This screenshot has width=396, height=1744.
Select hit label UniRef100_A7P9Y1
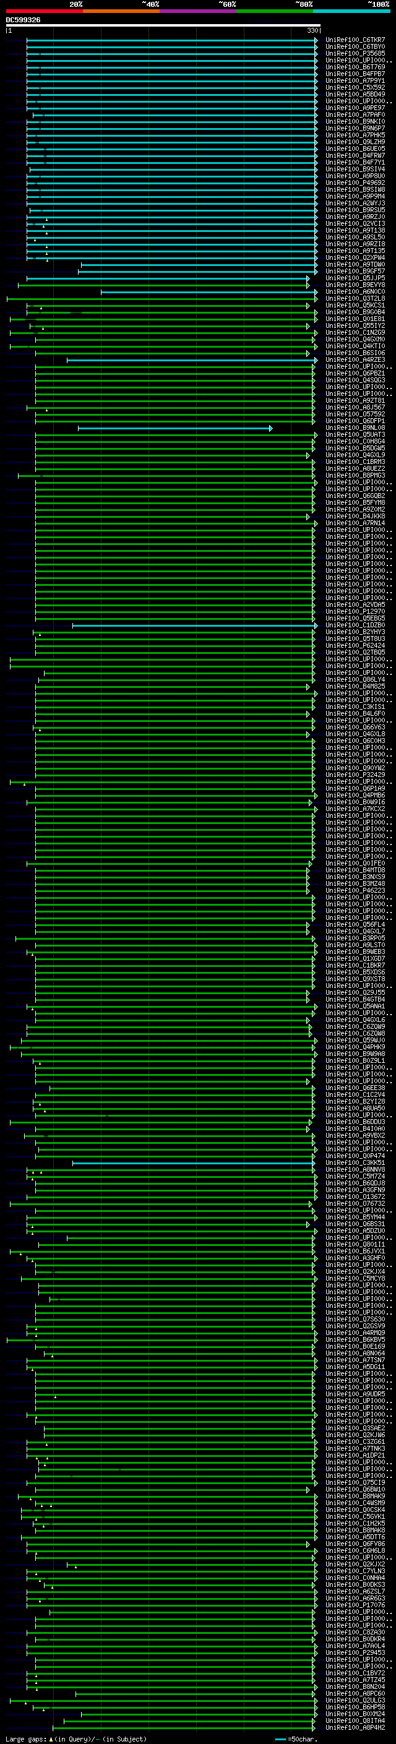pos(355,80)
